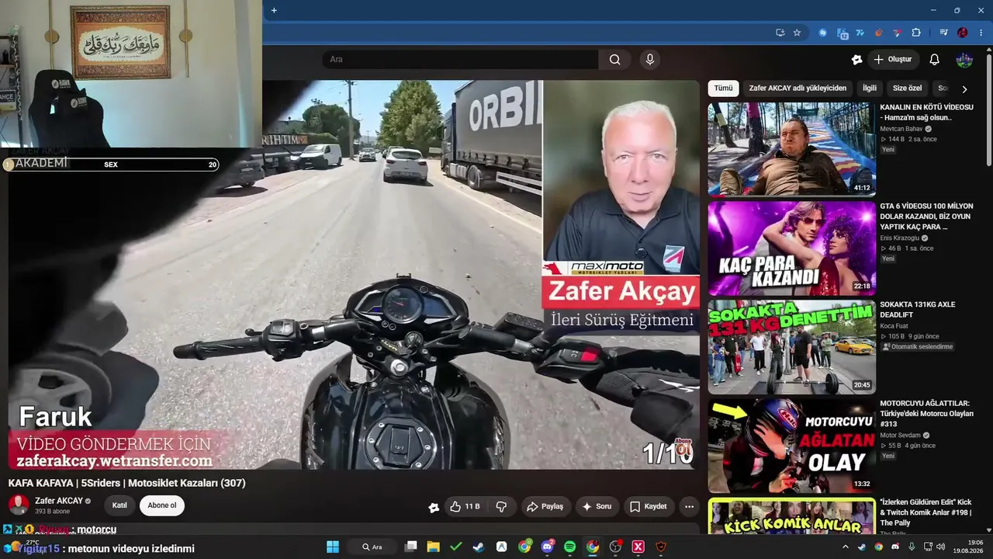993x559 pixels.
Task: Click the Paylaş share button
Action: [545, 506]
